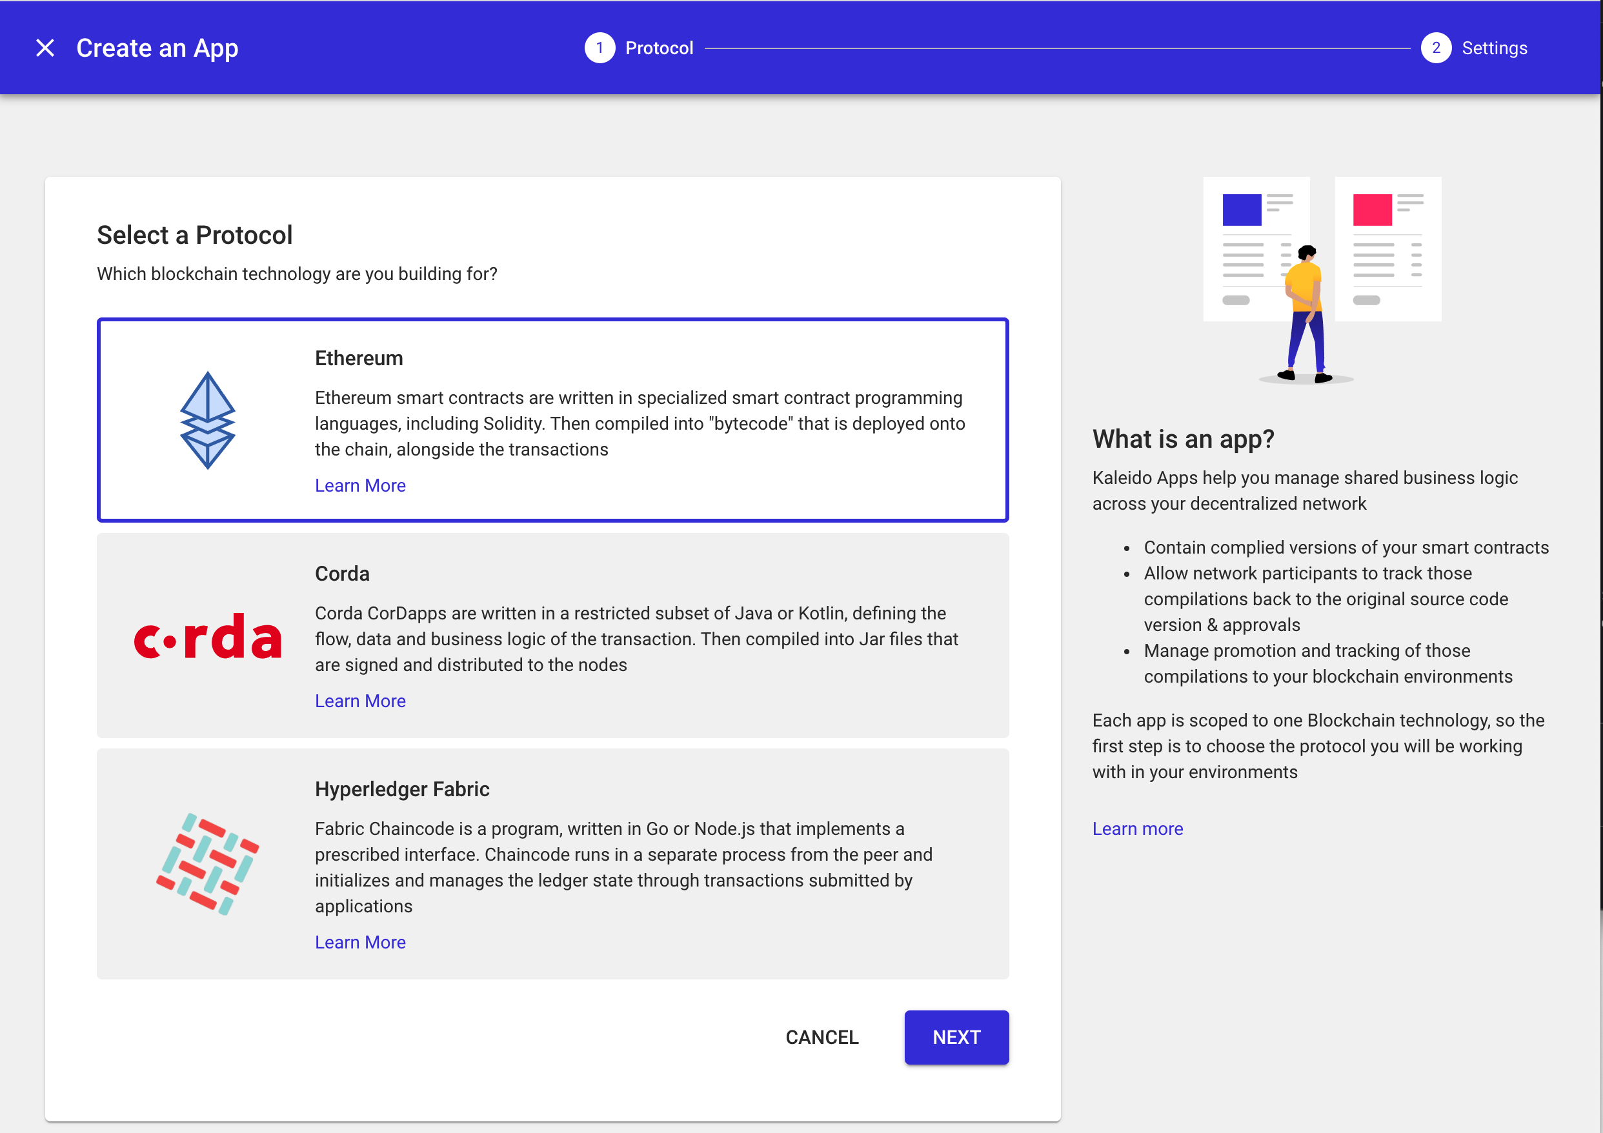The image size is (1603, 1133).
Task: Open Learn More link under Ethereum
Action: point(360,485)
